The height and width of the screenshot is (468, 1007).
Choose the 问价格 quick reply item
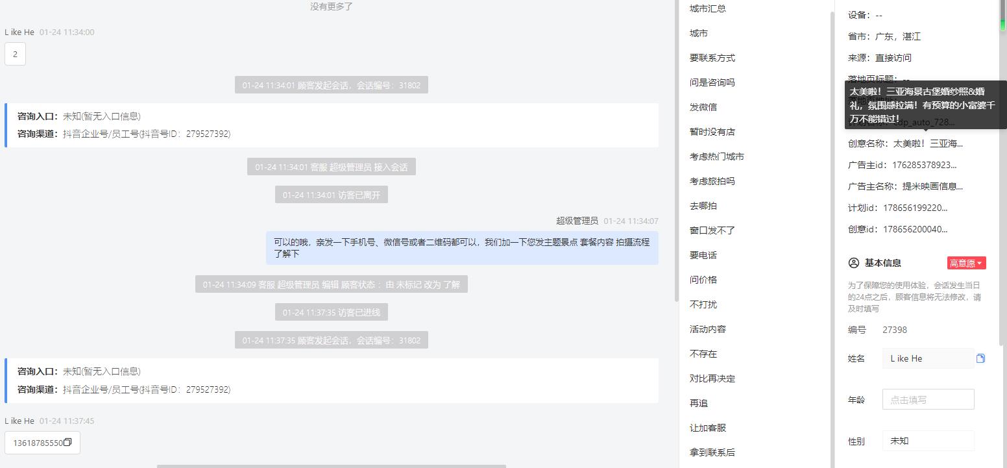tap(703, 280)
